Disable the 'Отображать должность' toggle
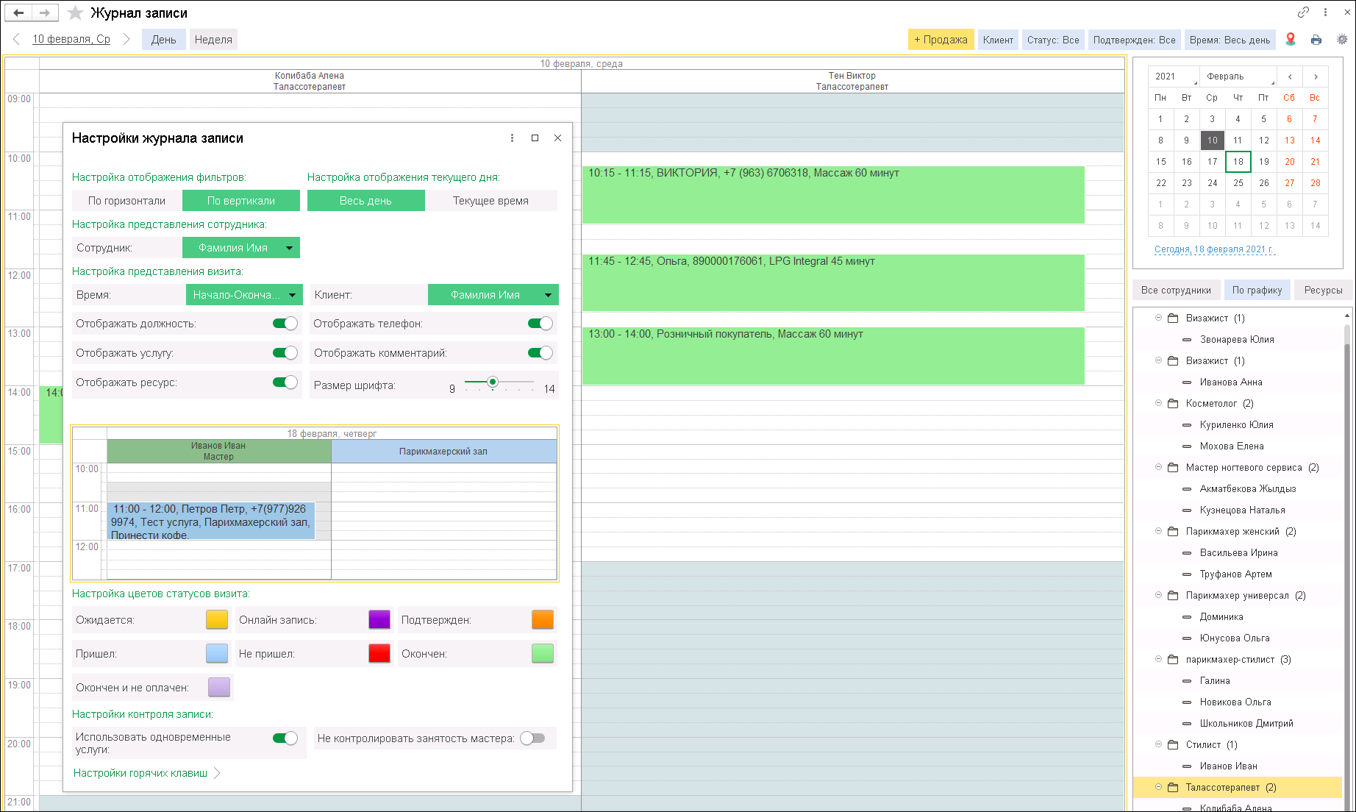The height and width of the screenshot is (812, 1356). 285,324
